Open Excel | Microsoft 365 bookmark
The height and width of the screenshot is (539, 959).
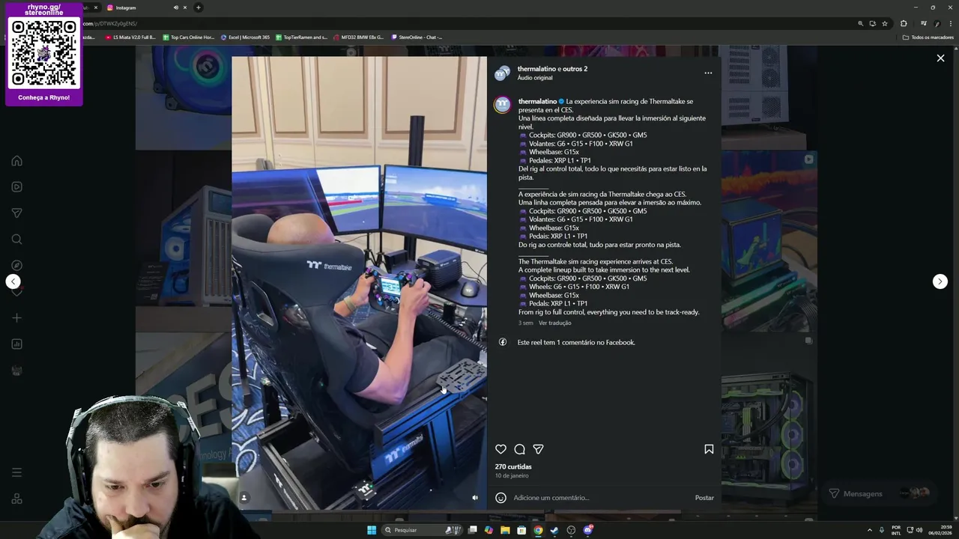coord(245,37)
